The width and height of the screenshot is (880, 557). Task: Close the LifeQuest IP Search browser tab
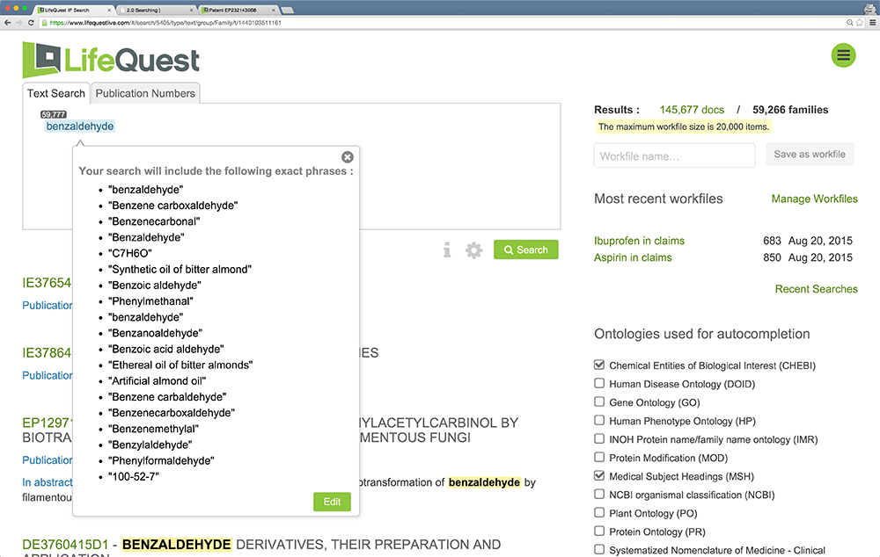[109, 10]
